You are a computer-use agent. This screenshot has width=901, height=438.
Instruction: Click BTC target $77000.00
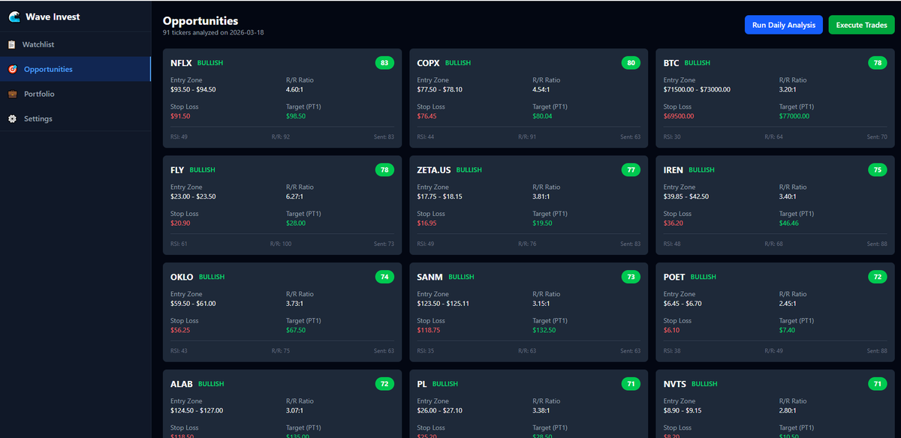(794, 116)
